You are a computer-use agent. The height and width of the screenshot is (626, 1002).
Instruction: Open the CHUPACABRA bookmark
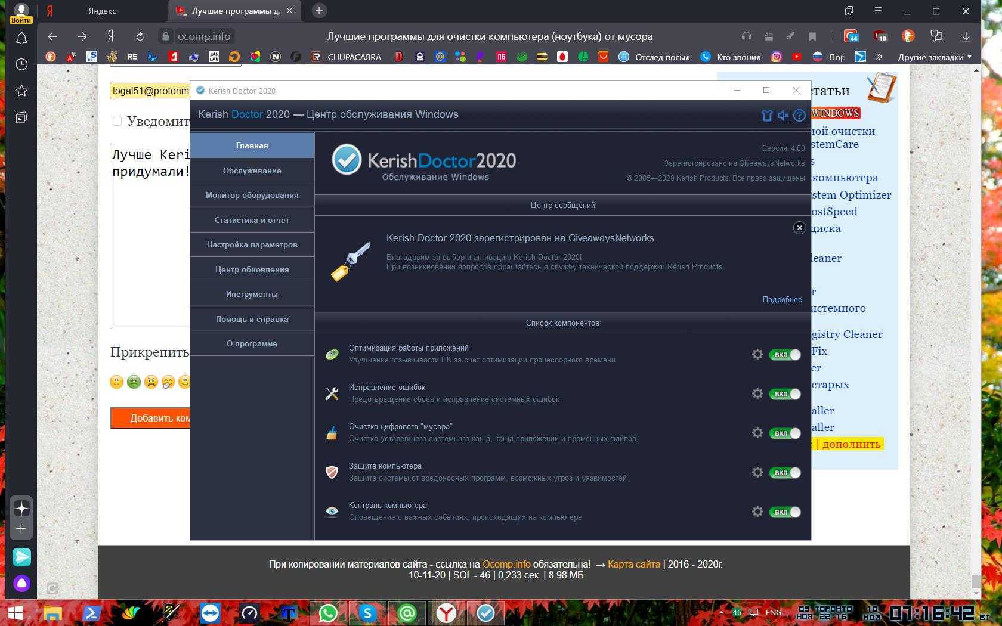click(347, 57)
